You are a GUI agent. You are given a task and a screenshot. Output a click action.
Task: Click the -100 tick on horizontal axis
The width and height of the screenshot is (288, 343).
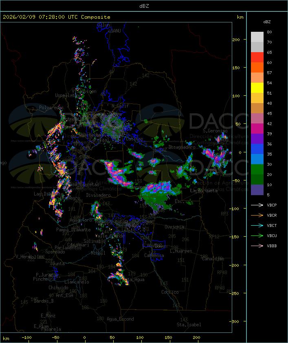(x=26, y=338)
